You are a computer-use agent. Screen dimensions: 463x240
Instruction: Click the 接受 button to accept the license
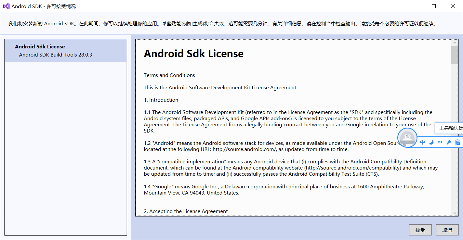click(x=420, y=230)
